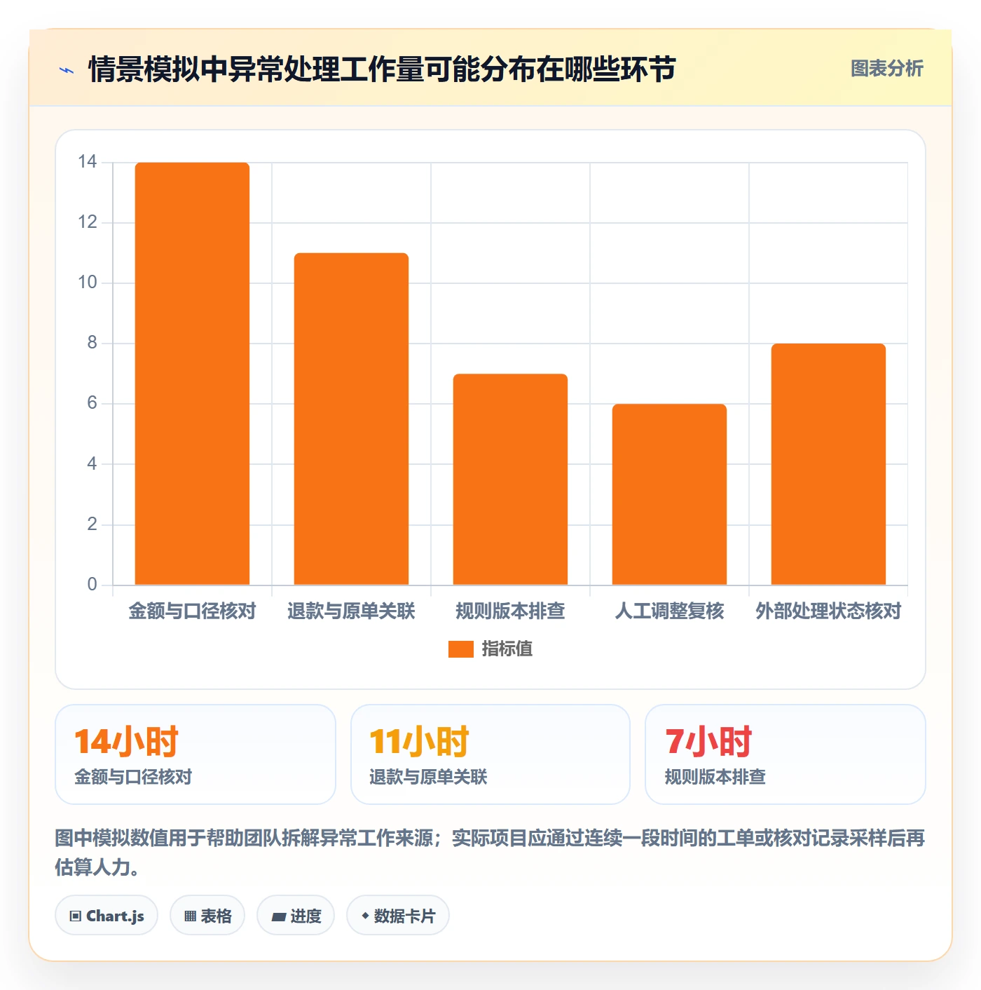Click x-axis label 金额与口径核对

[192, 611]
